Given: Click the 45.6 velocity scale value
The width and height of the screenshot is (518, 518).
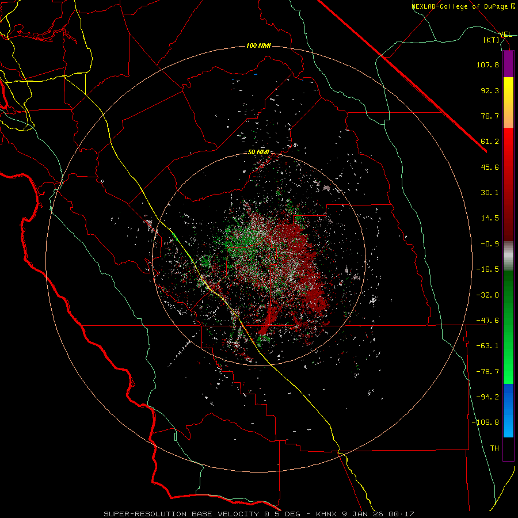Looking at the screenshot, I should coord(490,167).
